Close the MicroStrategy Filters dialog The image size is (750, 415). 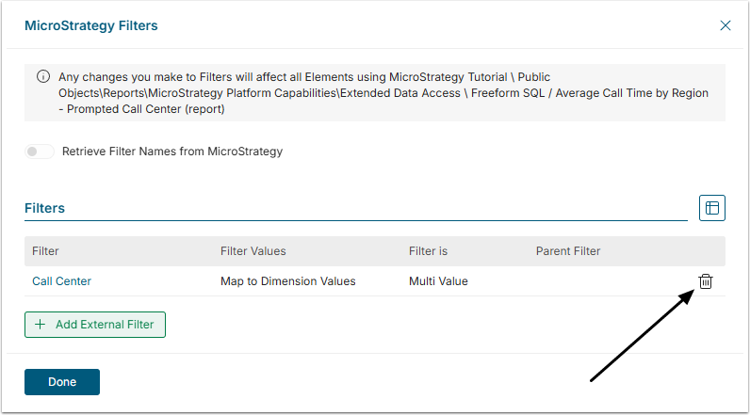tap(725, 25)
